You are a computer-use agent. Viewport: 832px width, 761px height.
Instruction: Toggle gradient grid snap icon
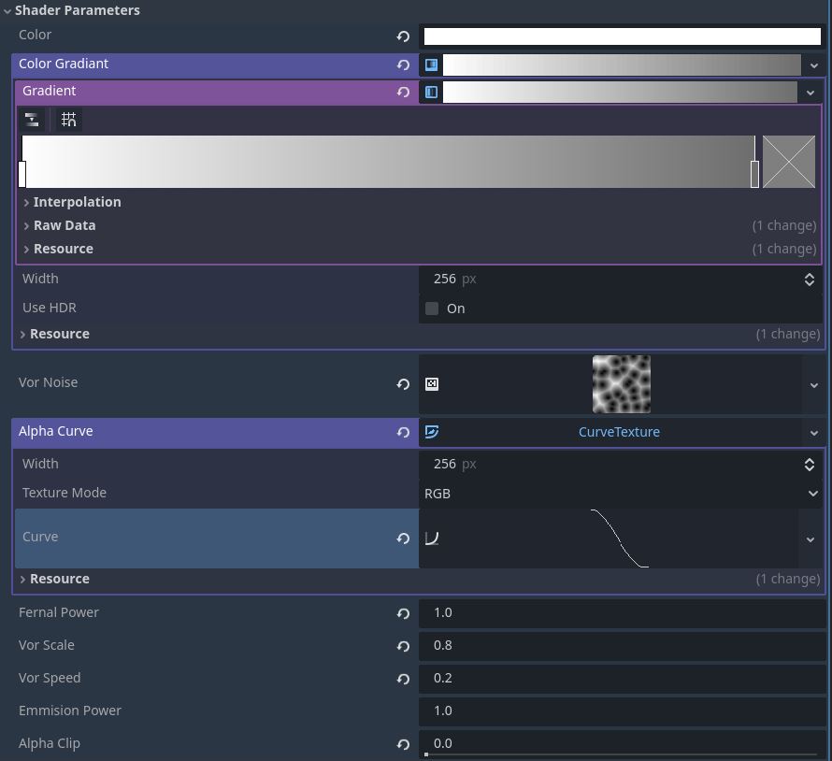point(69,120)
